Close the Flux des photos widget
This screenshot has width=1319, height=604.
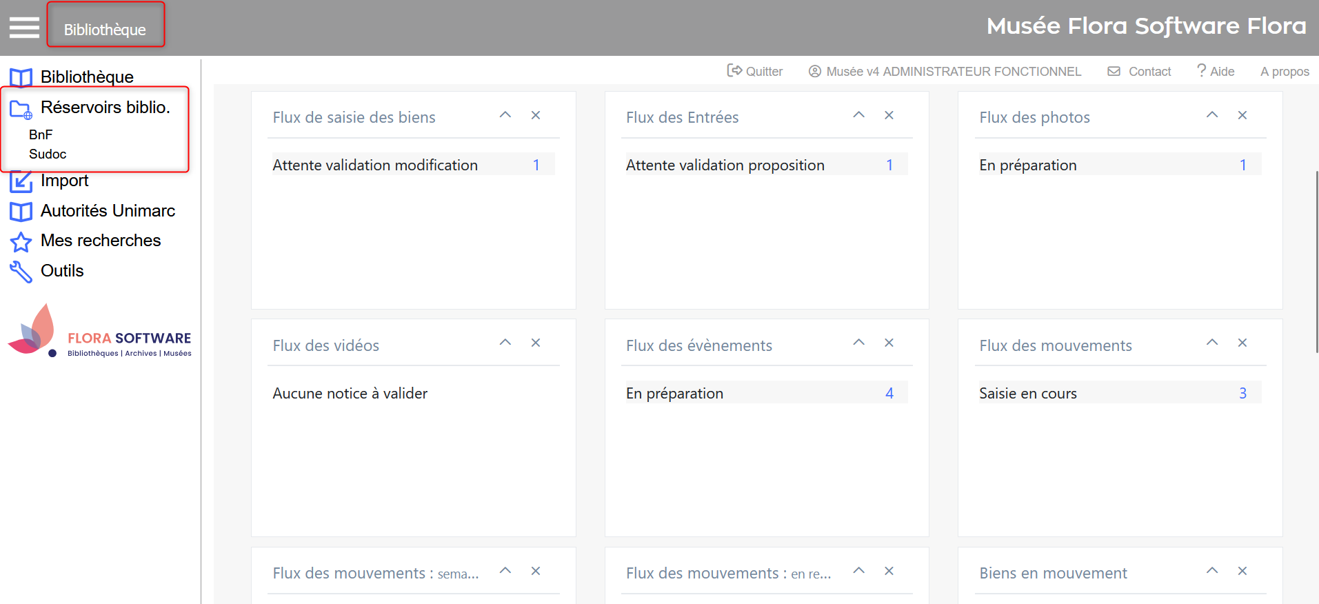[x=1242, y=115]
